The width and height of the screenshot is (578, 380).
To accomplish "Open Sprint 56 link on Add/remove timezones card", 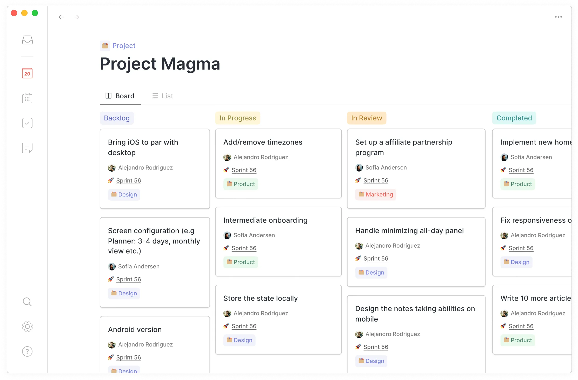I will pyautogui.click(x=244, y=170).
